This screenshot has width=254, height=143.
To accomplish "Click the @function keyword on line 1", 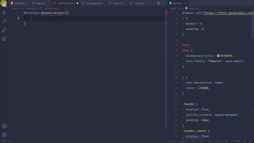I will (x=31, y=13).
